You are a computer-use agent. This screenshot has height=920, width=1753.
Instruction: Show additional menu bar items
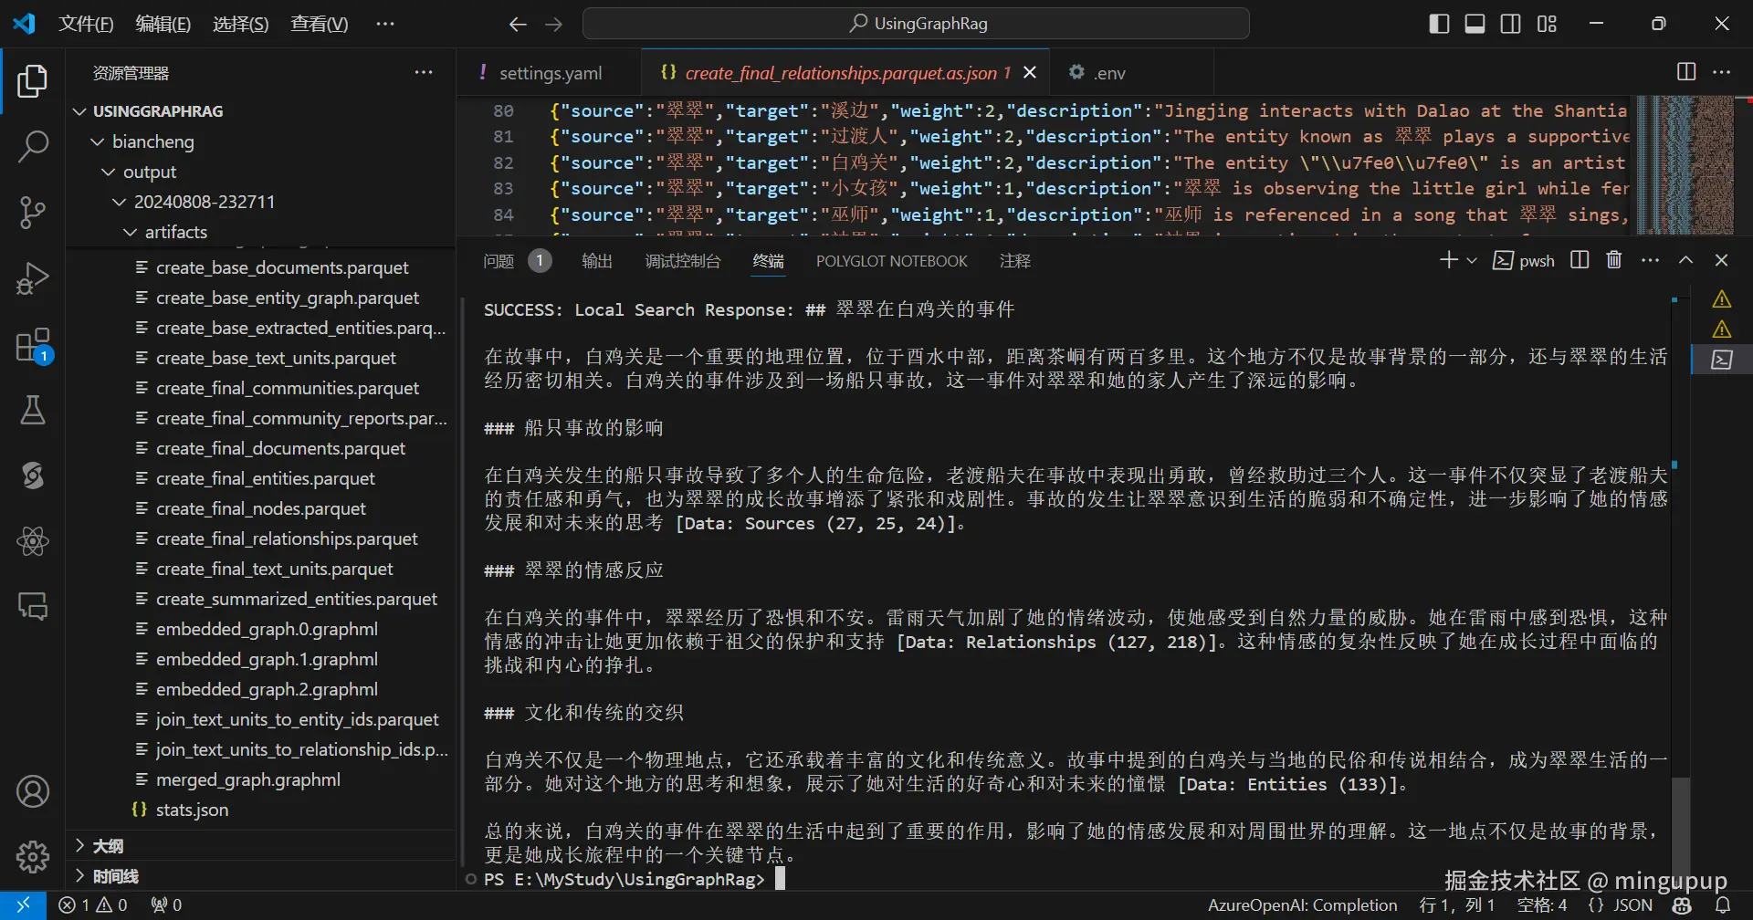385,24
